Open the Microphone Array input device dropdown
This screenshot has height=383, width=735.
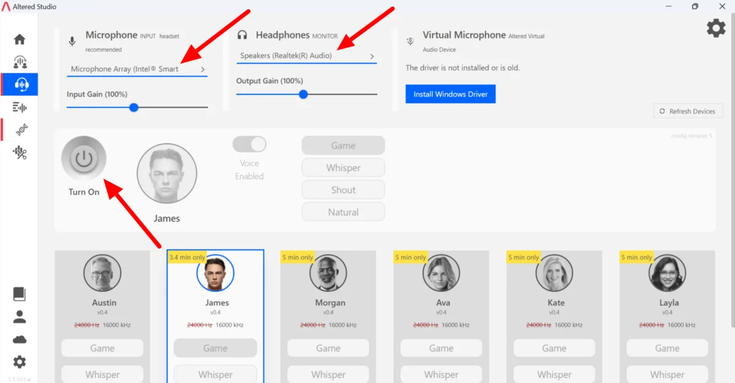click(137, 69)
